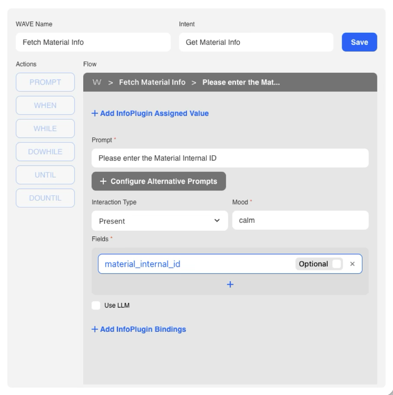
Task: Click the UNTIL action button
Action: tap(45, 175)
